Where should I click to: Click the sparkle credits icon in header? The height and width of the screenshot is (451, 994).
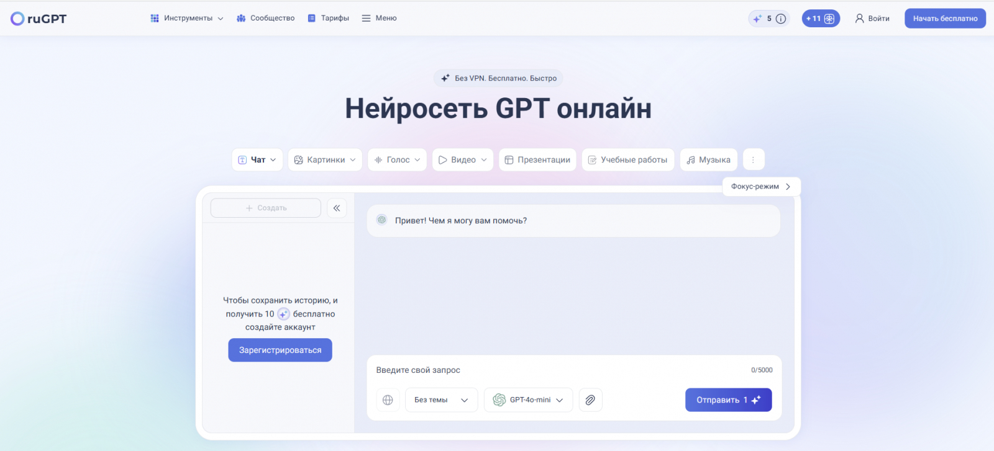(757, 19)
